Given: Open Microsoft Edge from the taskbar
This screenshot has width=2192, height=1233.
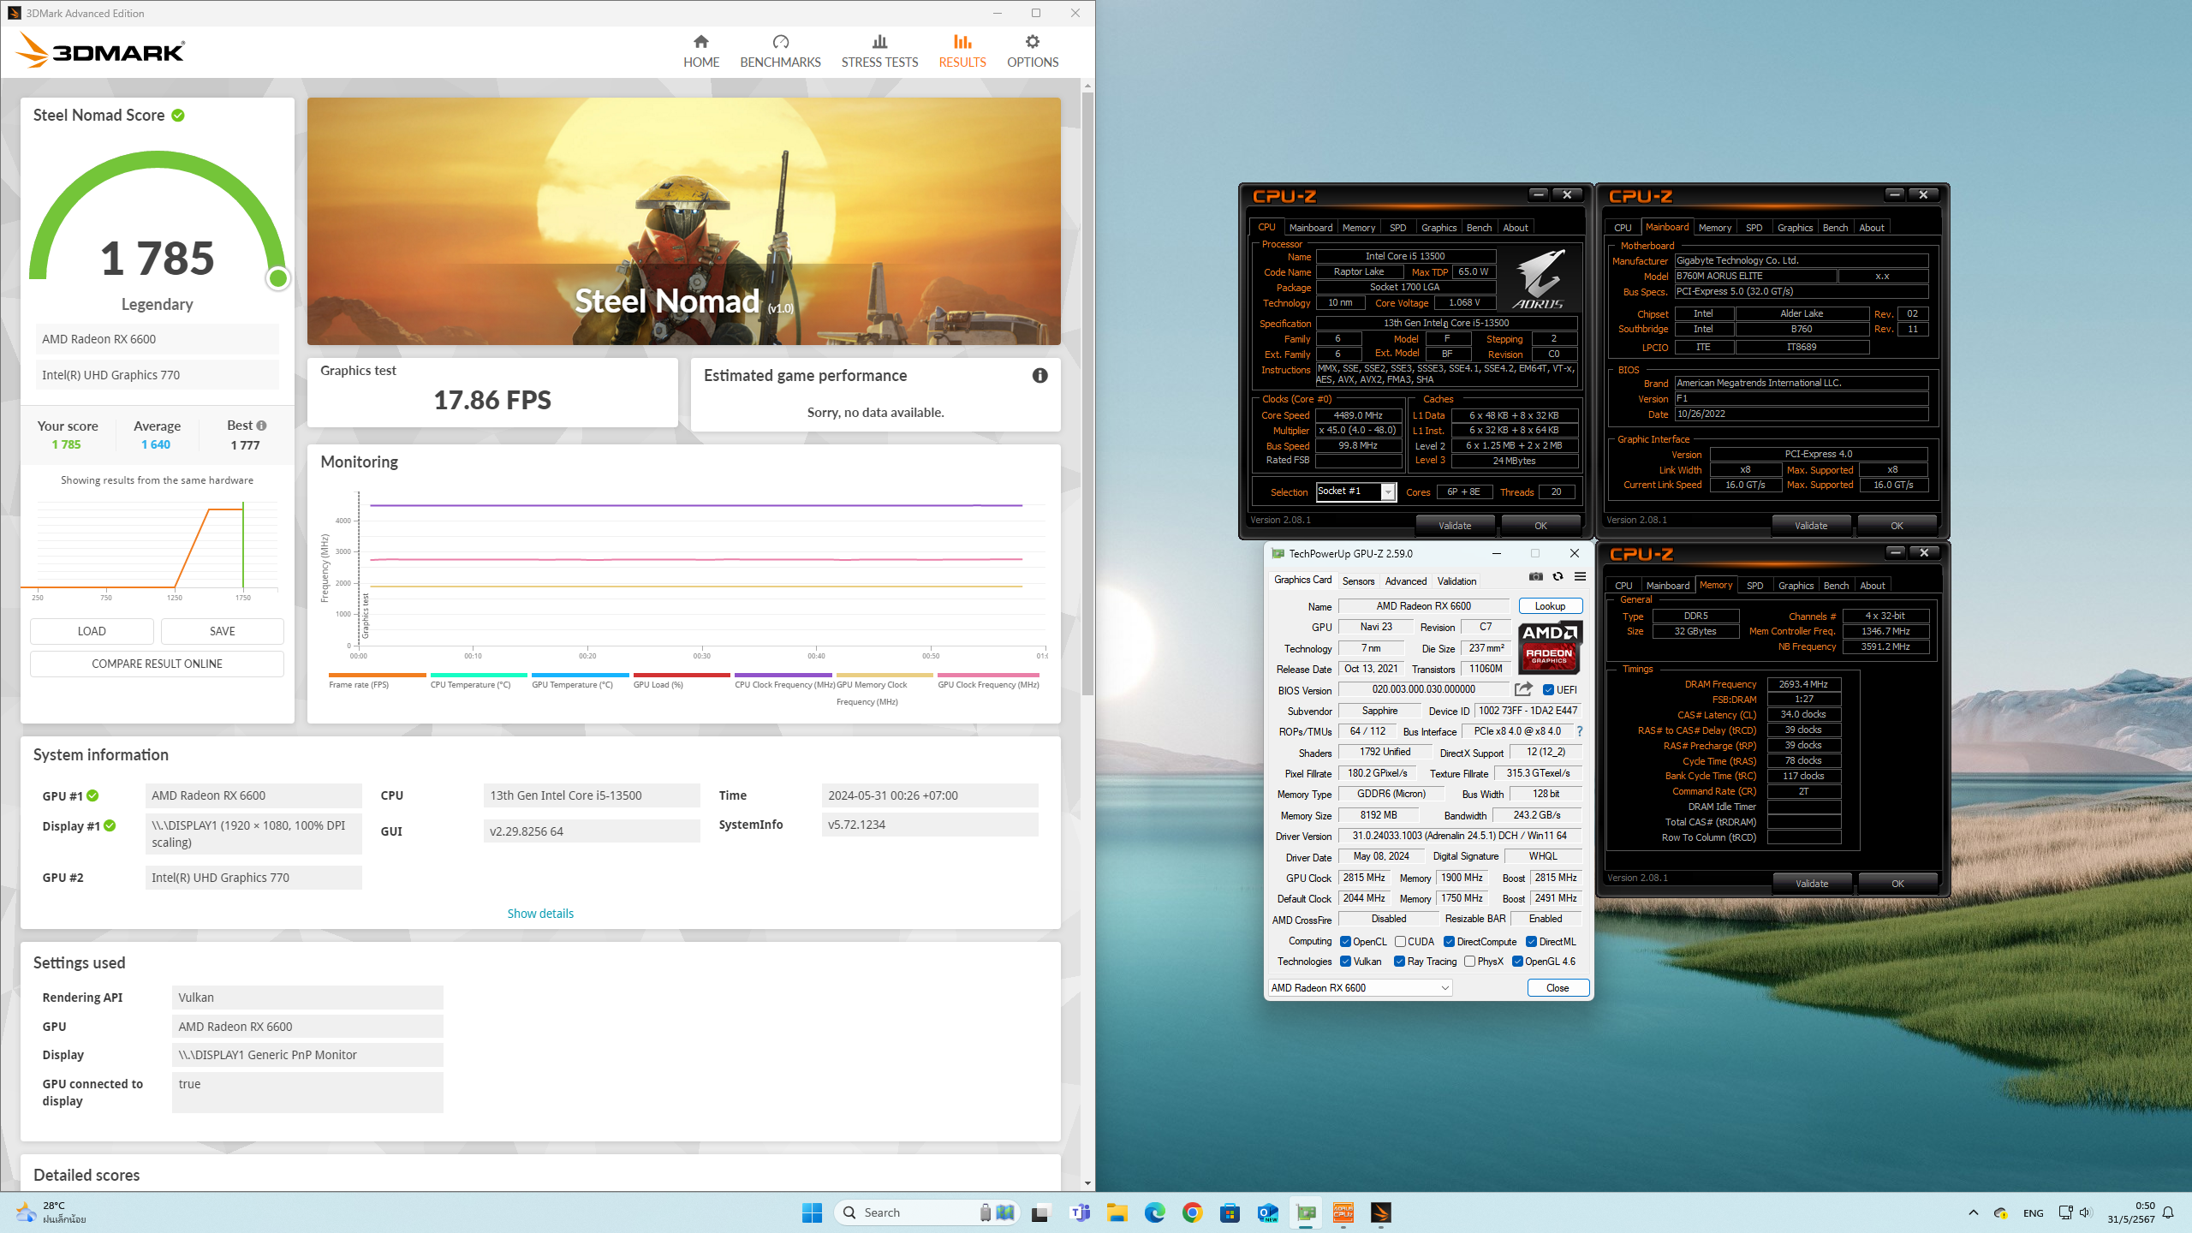Looking at the screenshot, I should (x=1154, y=1212).
